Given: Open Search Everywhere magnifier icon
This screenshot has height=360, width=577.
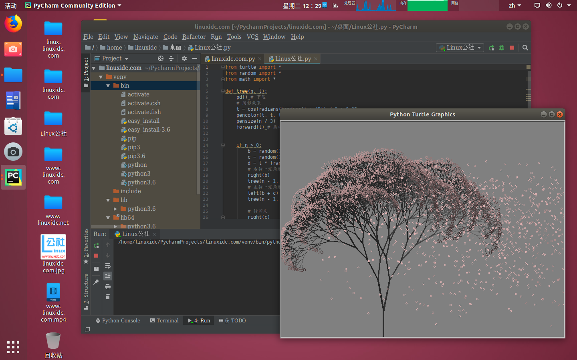Looking at the screenshot, I should coord(525,48).
